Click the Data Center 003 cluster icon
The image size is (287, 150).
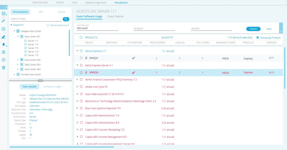coord(22,65)
